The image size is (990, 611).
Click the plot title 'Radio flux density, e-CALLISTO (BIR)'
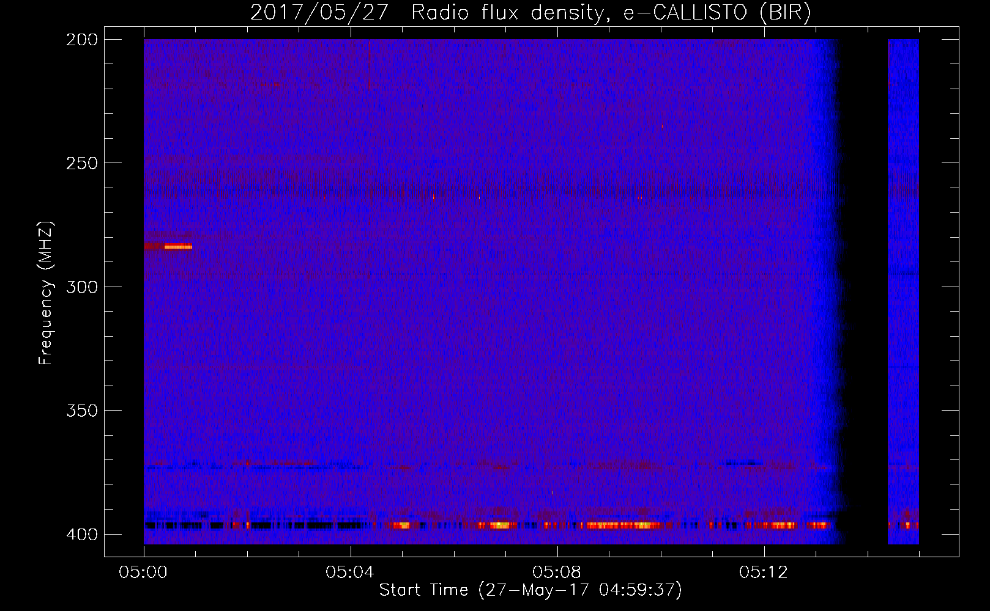click(x=611, y=13)
